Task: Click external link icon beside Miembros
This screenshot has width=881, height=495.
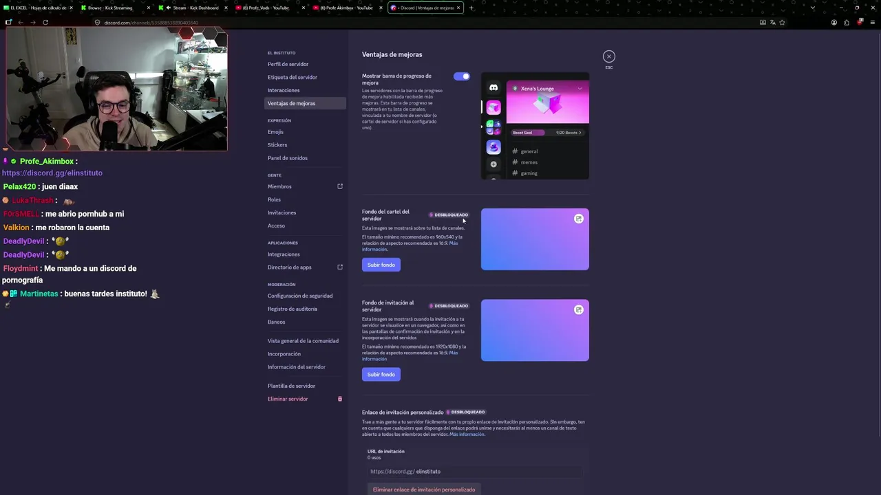Action: 340,186
